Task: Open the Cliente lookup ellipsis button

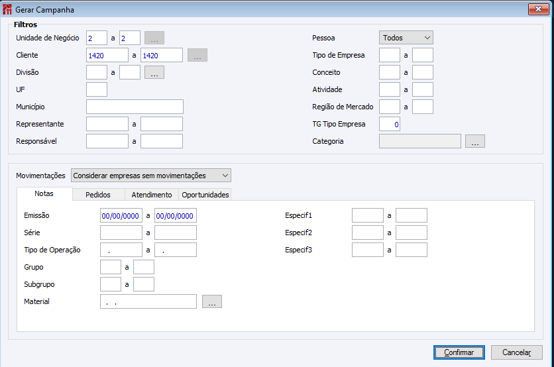Action: tap(197, 56)
